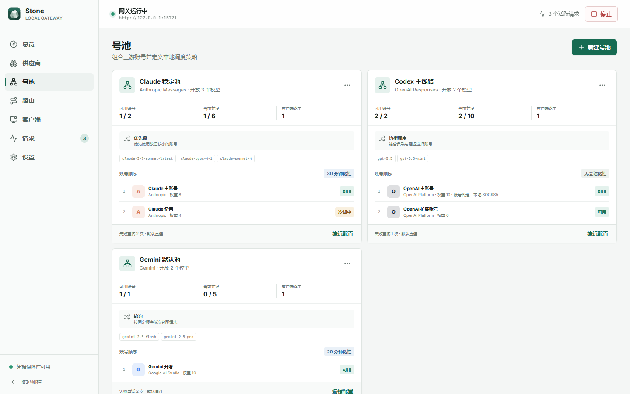Click the 请求 activity pulse icon
630x394 pixels.
14,138
